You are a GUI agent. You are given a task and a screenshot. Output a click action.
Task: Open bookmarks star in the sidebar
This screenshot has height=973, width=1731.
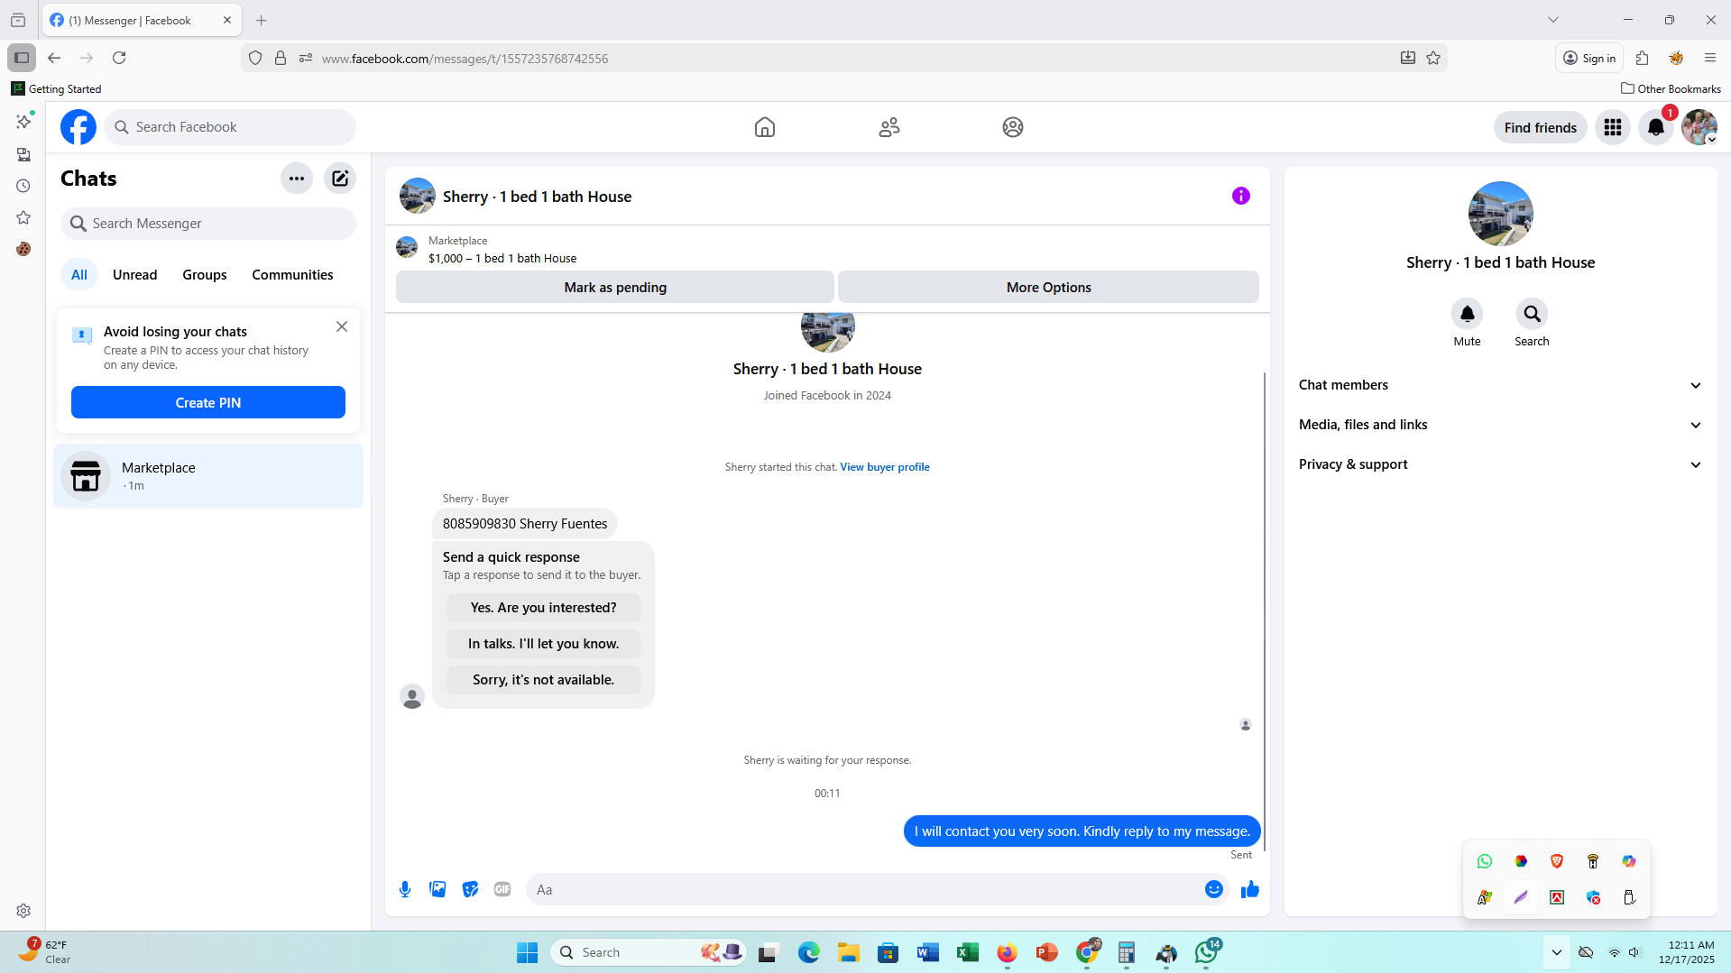pyautogui.click(x=23, y=217)
